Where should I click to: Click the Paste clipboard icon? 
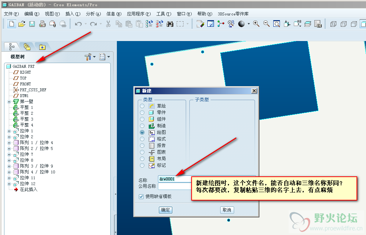[129, 24]
